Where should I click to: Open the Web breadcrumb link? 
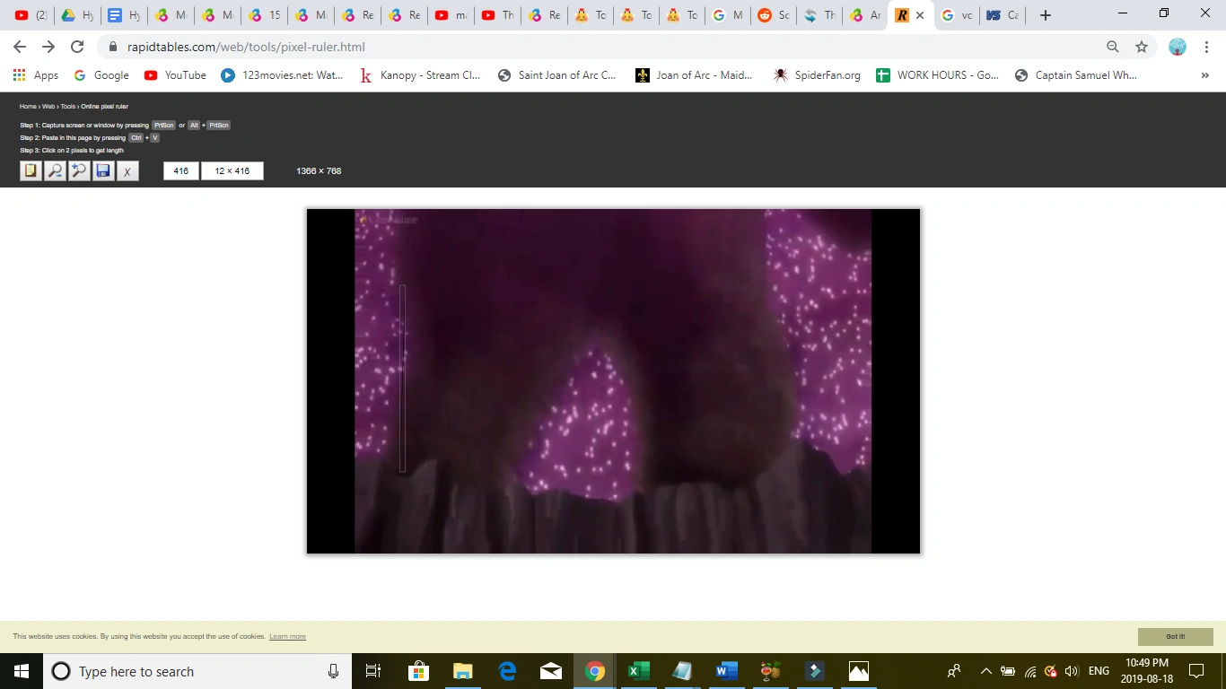coord(48,107)
